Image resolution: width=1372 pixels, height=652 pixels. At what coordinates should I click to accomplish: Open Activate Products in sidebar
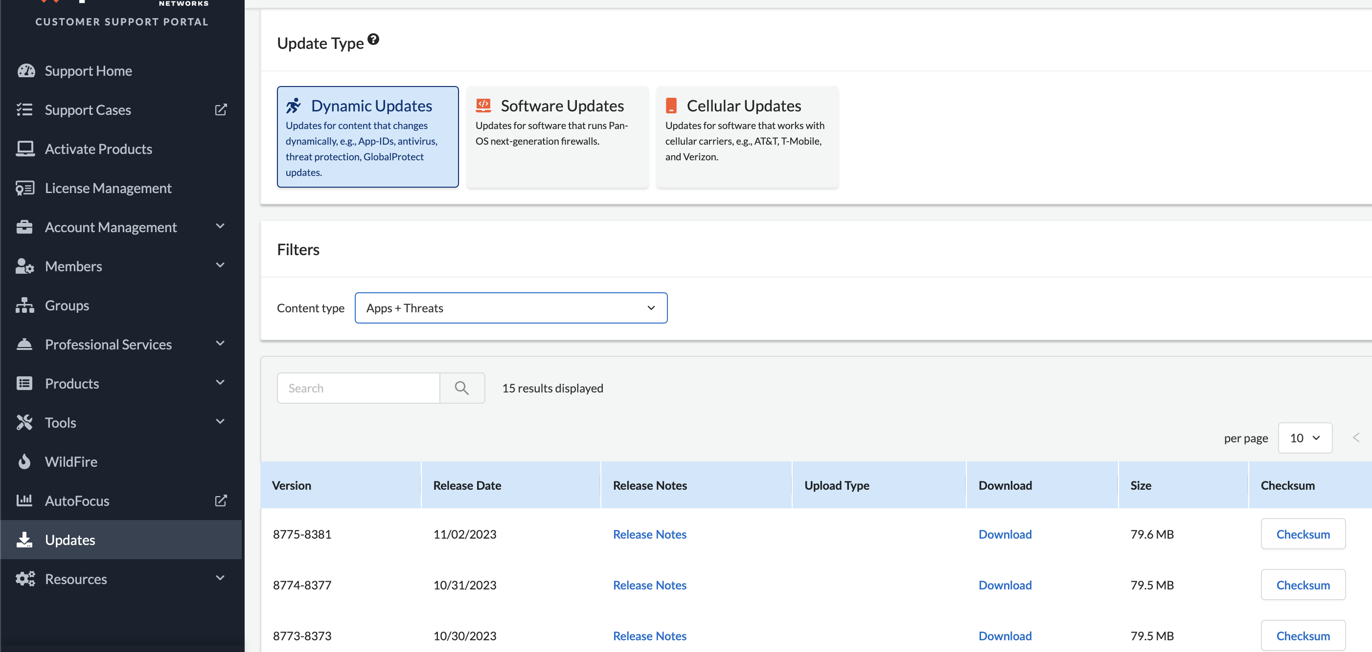[x=98, y=149]
